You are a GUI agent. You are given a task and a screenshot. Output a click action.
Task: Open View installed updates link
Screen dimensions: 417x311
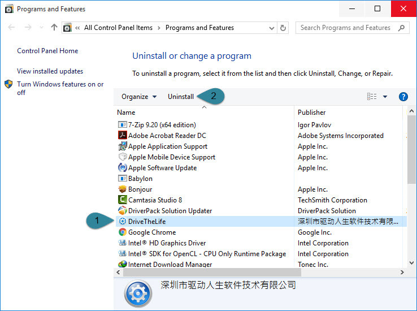(x=50, y=71)
